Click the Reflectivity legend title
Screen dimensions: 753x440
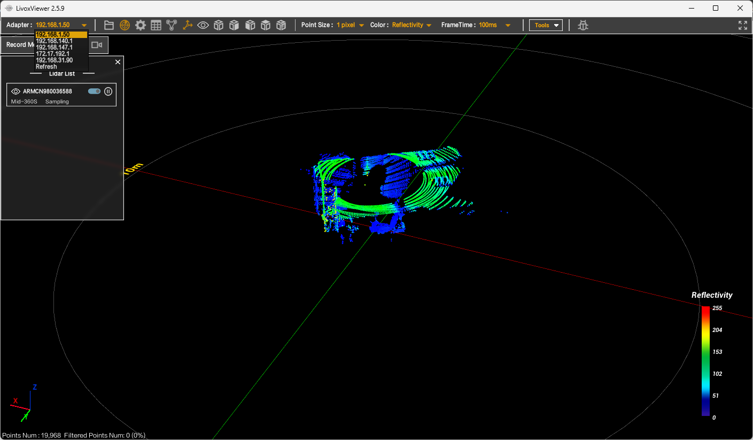712,295
